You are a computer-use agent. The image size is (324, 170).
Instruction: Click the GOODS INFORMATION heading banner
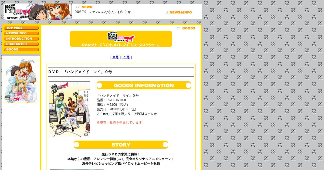coord(144,85)
